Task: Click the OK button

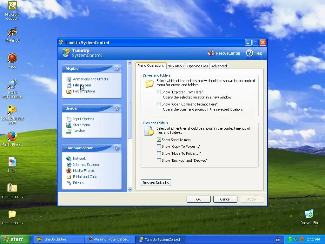Action: click(199, 199)
